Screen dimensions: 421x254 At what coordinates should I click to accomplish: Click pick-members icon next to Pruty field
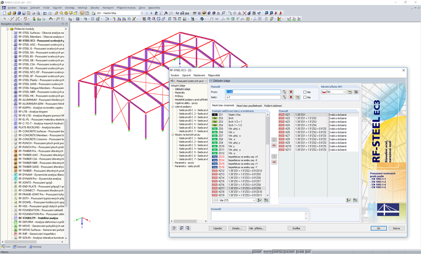285,92
